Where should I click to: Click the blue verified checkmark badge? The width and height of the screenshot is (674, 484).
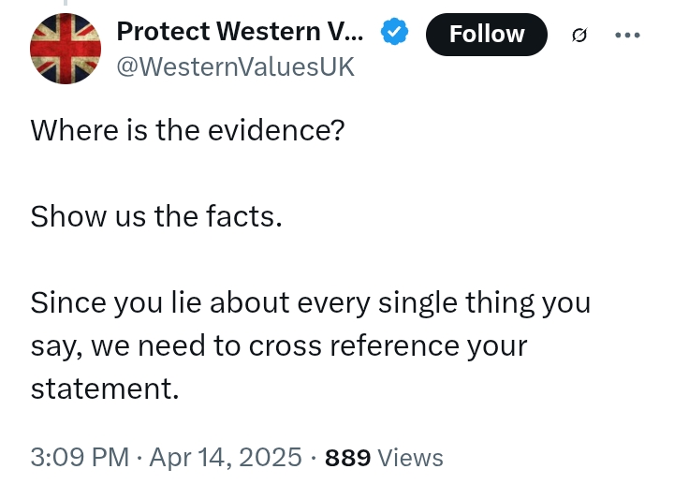(x=394, y=31)
